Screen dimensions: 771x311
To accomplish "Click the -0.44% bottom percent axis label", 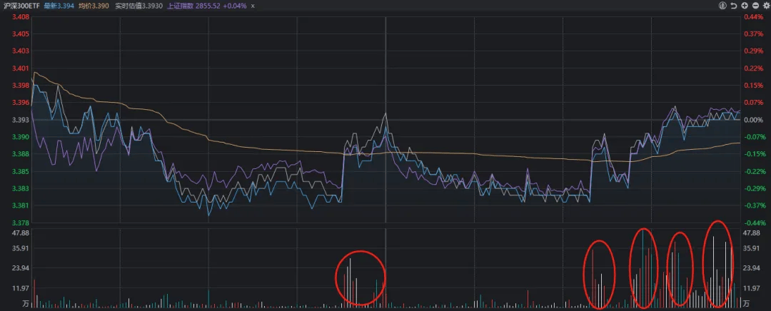I will tap(754, 223).
